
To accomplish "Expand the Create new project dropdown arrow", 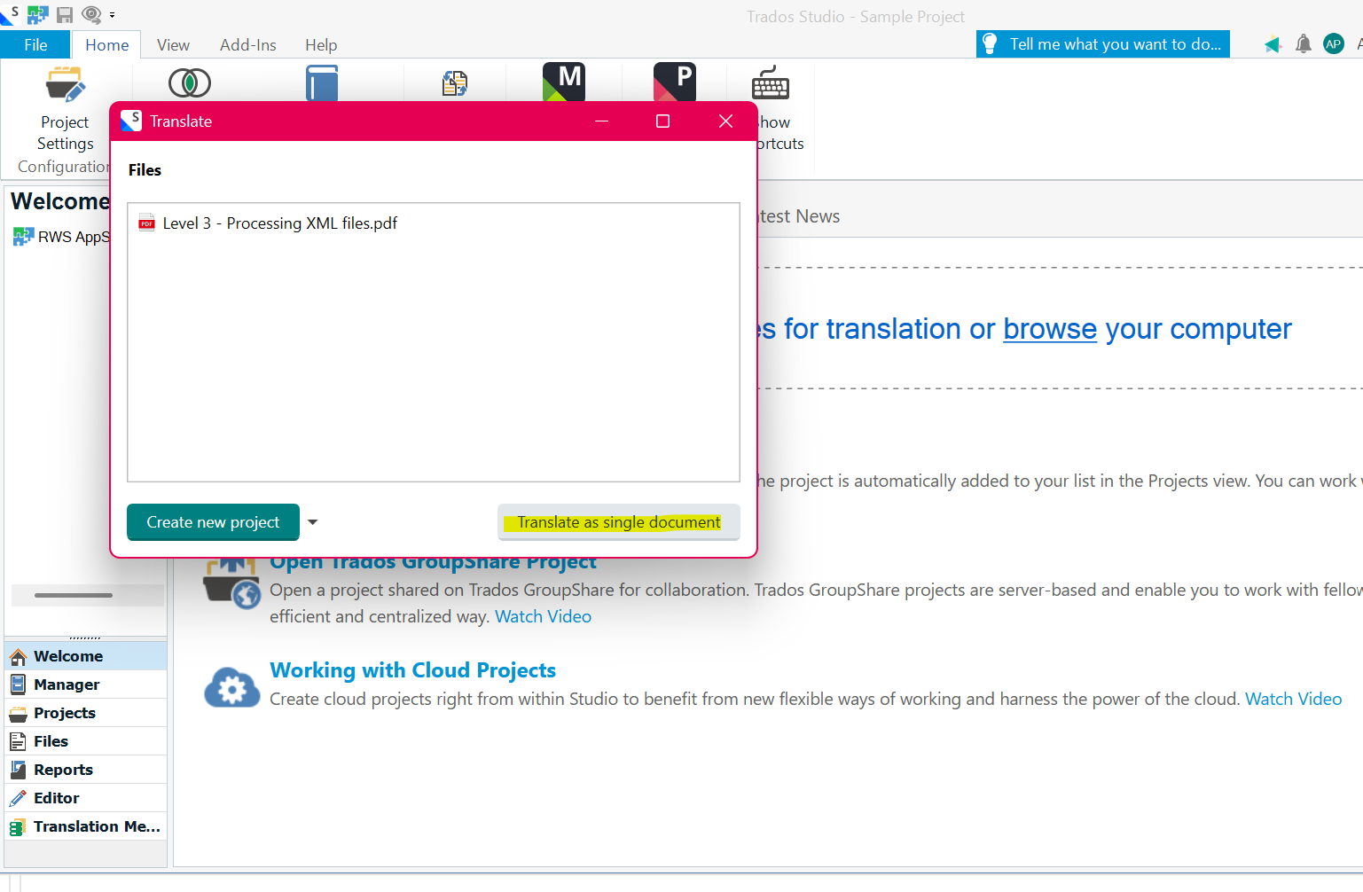I will [312, 522].
